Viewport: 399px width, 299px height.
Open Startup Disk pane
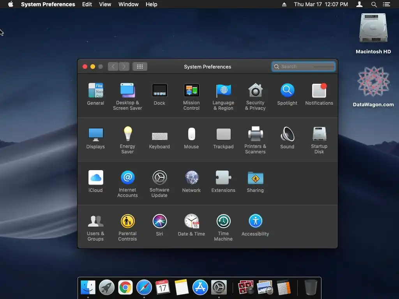pos(319,140)
